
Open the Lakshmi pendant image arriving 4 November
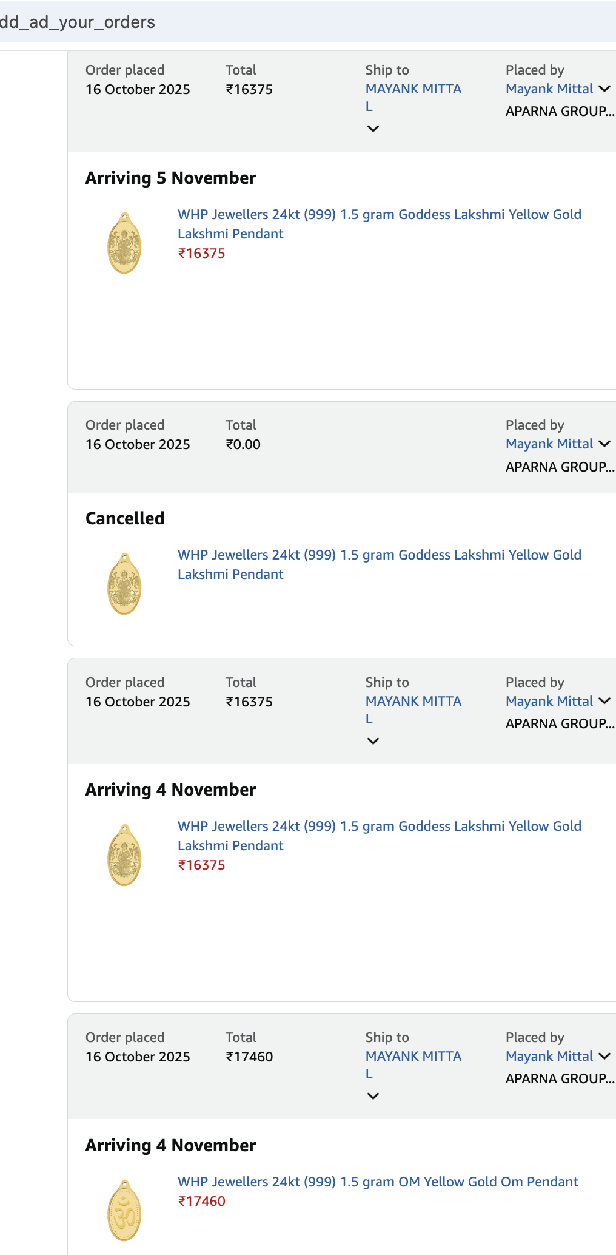(124, 855)
